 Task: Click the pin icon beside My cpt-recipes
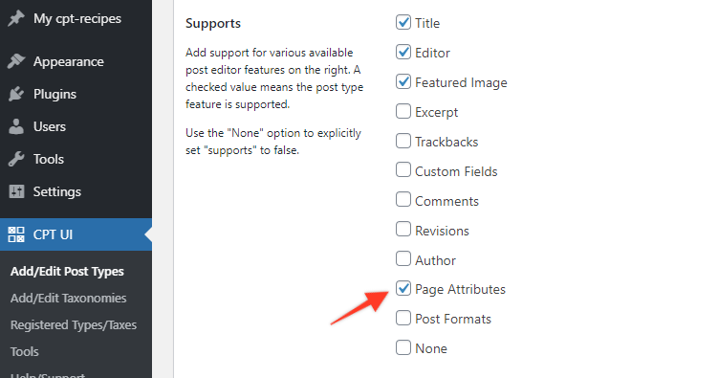pyautogui.click(x=16, y=19)
